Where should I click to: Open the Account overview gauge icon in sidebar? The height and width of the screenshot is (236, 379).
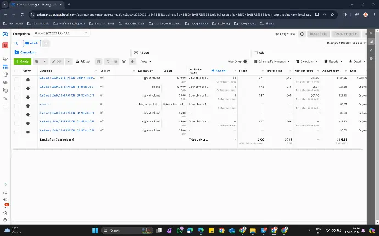click(x=5, y=59)
